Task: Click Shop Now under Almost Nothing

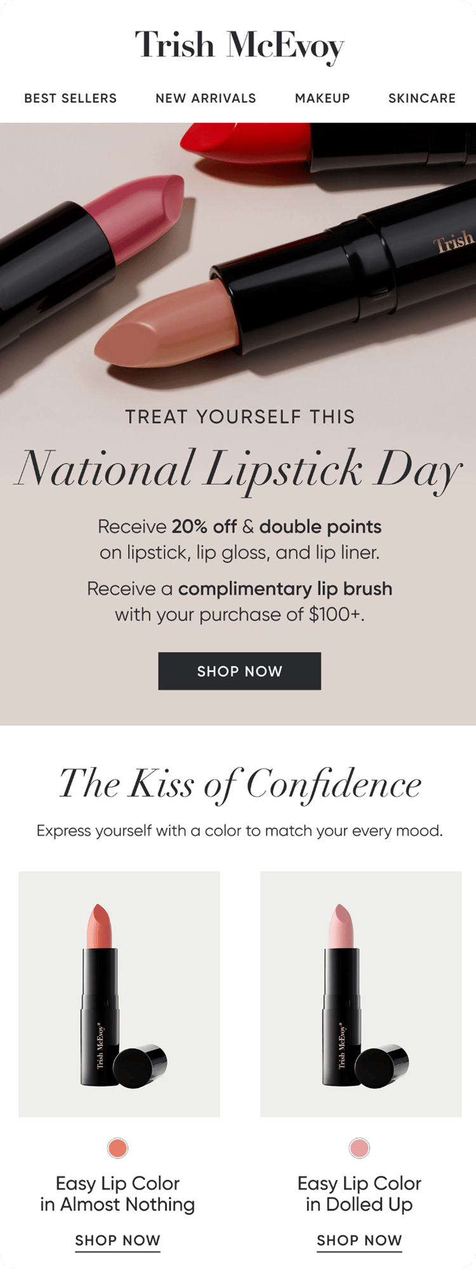Action: pos(117,1240)
